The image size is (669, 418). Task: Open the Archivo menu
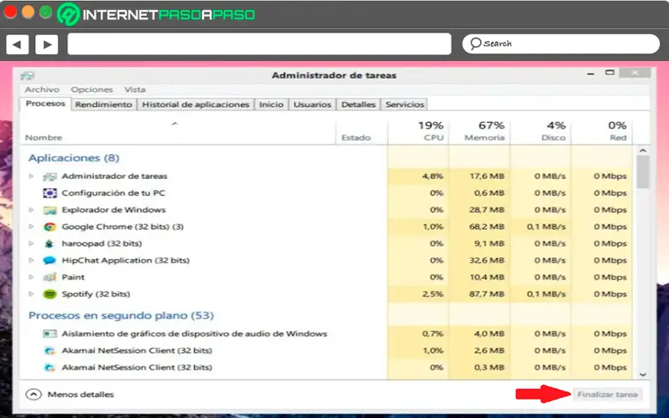(x=42, y=89)
